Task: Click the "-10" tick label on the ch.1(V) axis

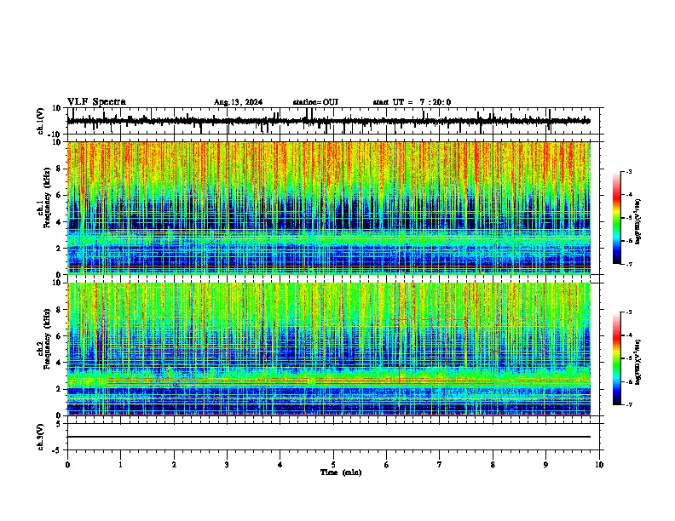Action: (x=55, y=135)
